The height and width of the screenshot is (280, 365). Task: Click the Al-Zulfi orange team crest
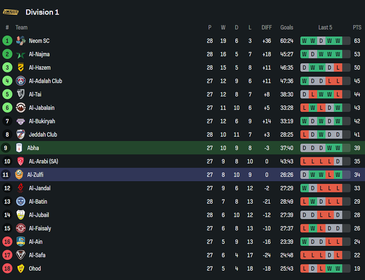tap(19, 175)
